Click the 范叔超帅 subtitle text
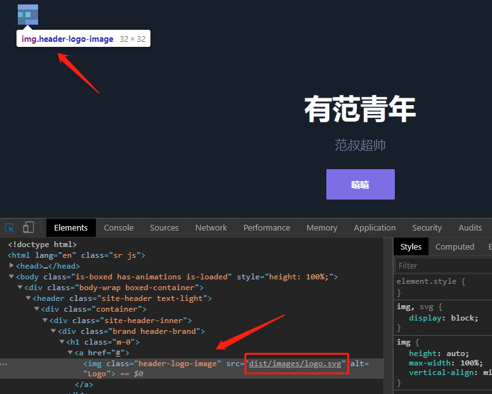 tap(360, 145)
